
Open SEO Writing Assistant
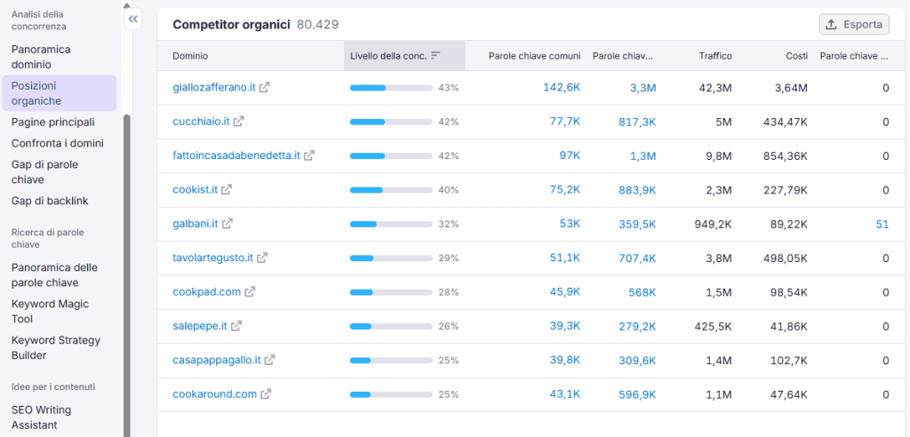coord(41,417)
